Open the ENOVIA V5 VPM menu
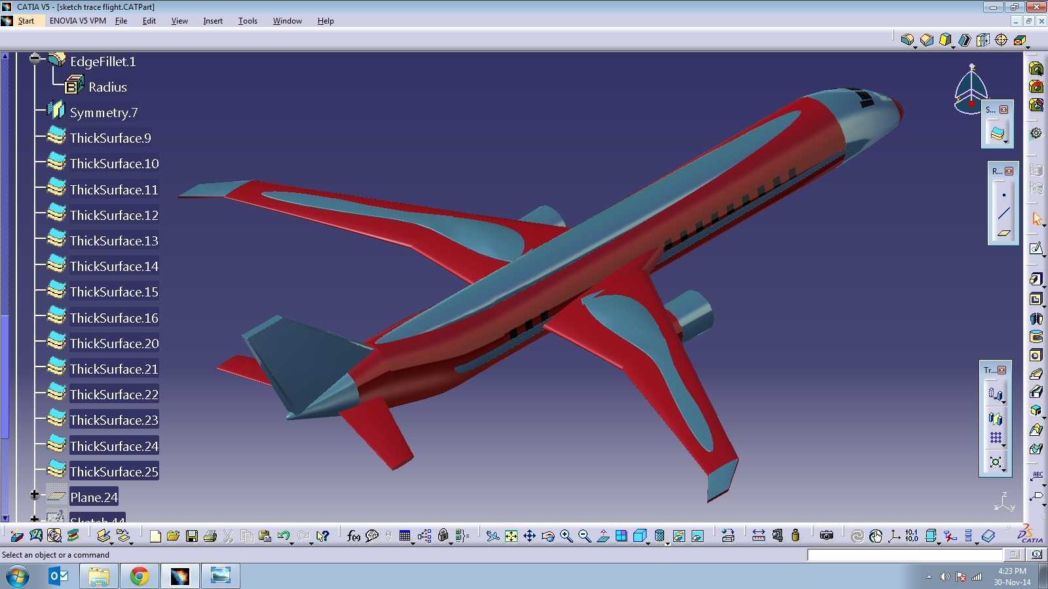The image size is (1048, 589). (x=77, y=21)
